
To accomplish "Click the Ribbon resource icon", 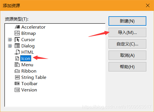I will pos(17,71).
